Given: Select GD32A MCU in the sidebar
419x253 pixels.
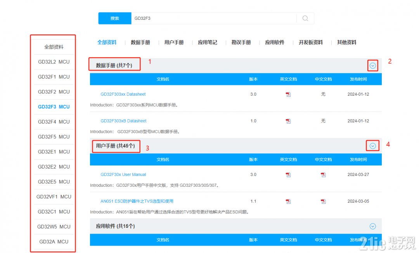Looking at the screenshot, I should [54, 241].
